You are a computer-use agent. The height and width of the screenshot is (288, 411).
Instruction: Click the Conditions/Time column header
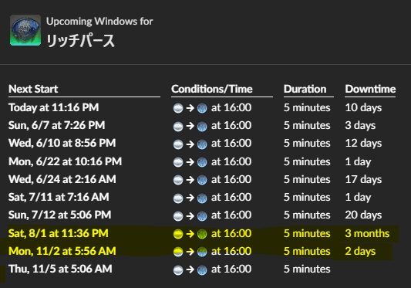click(212, 89)
